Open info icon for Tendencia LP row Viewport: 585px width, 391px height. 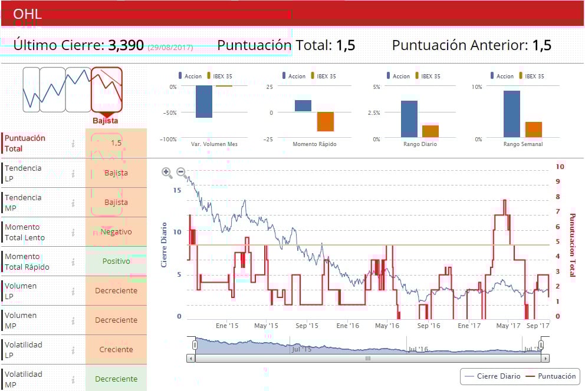(73, 174)
